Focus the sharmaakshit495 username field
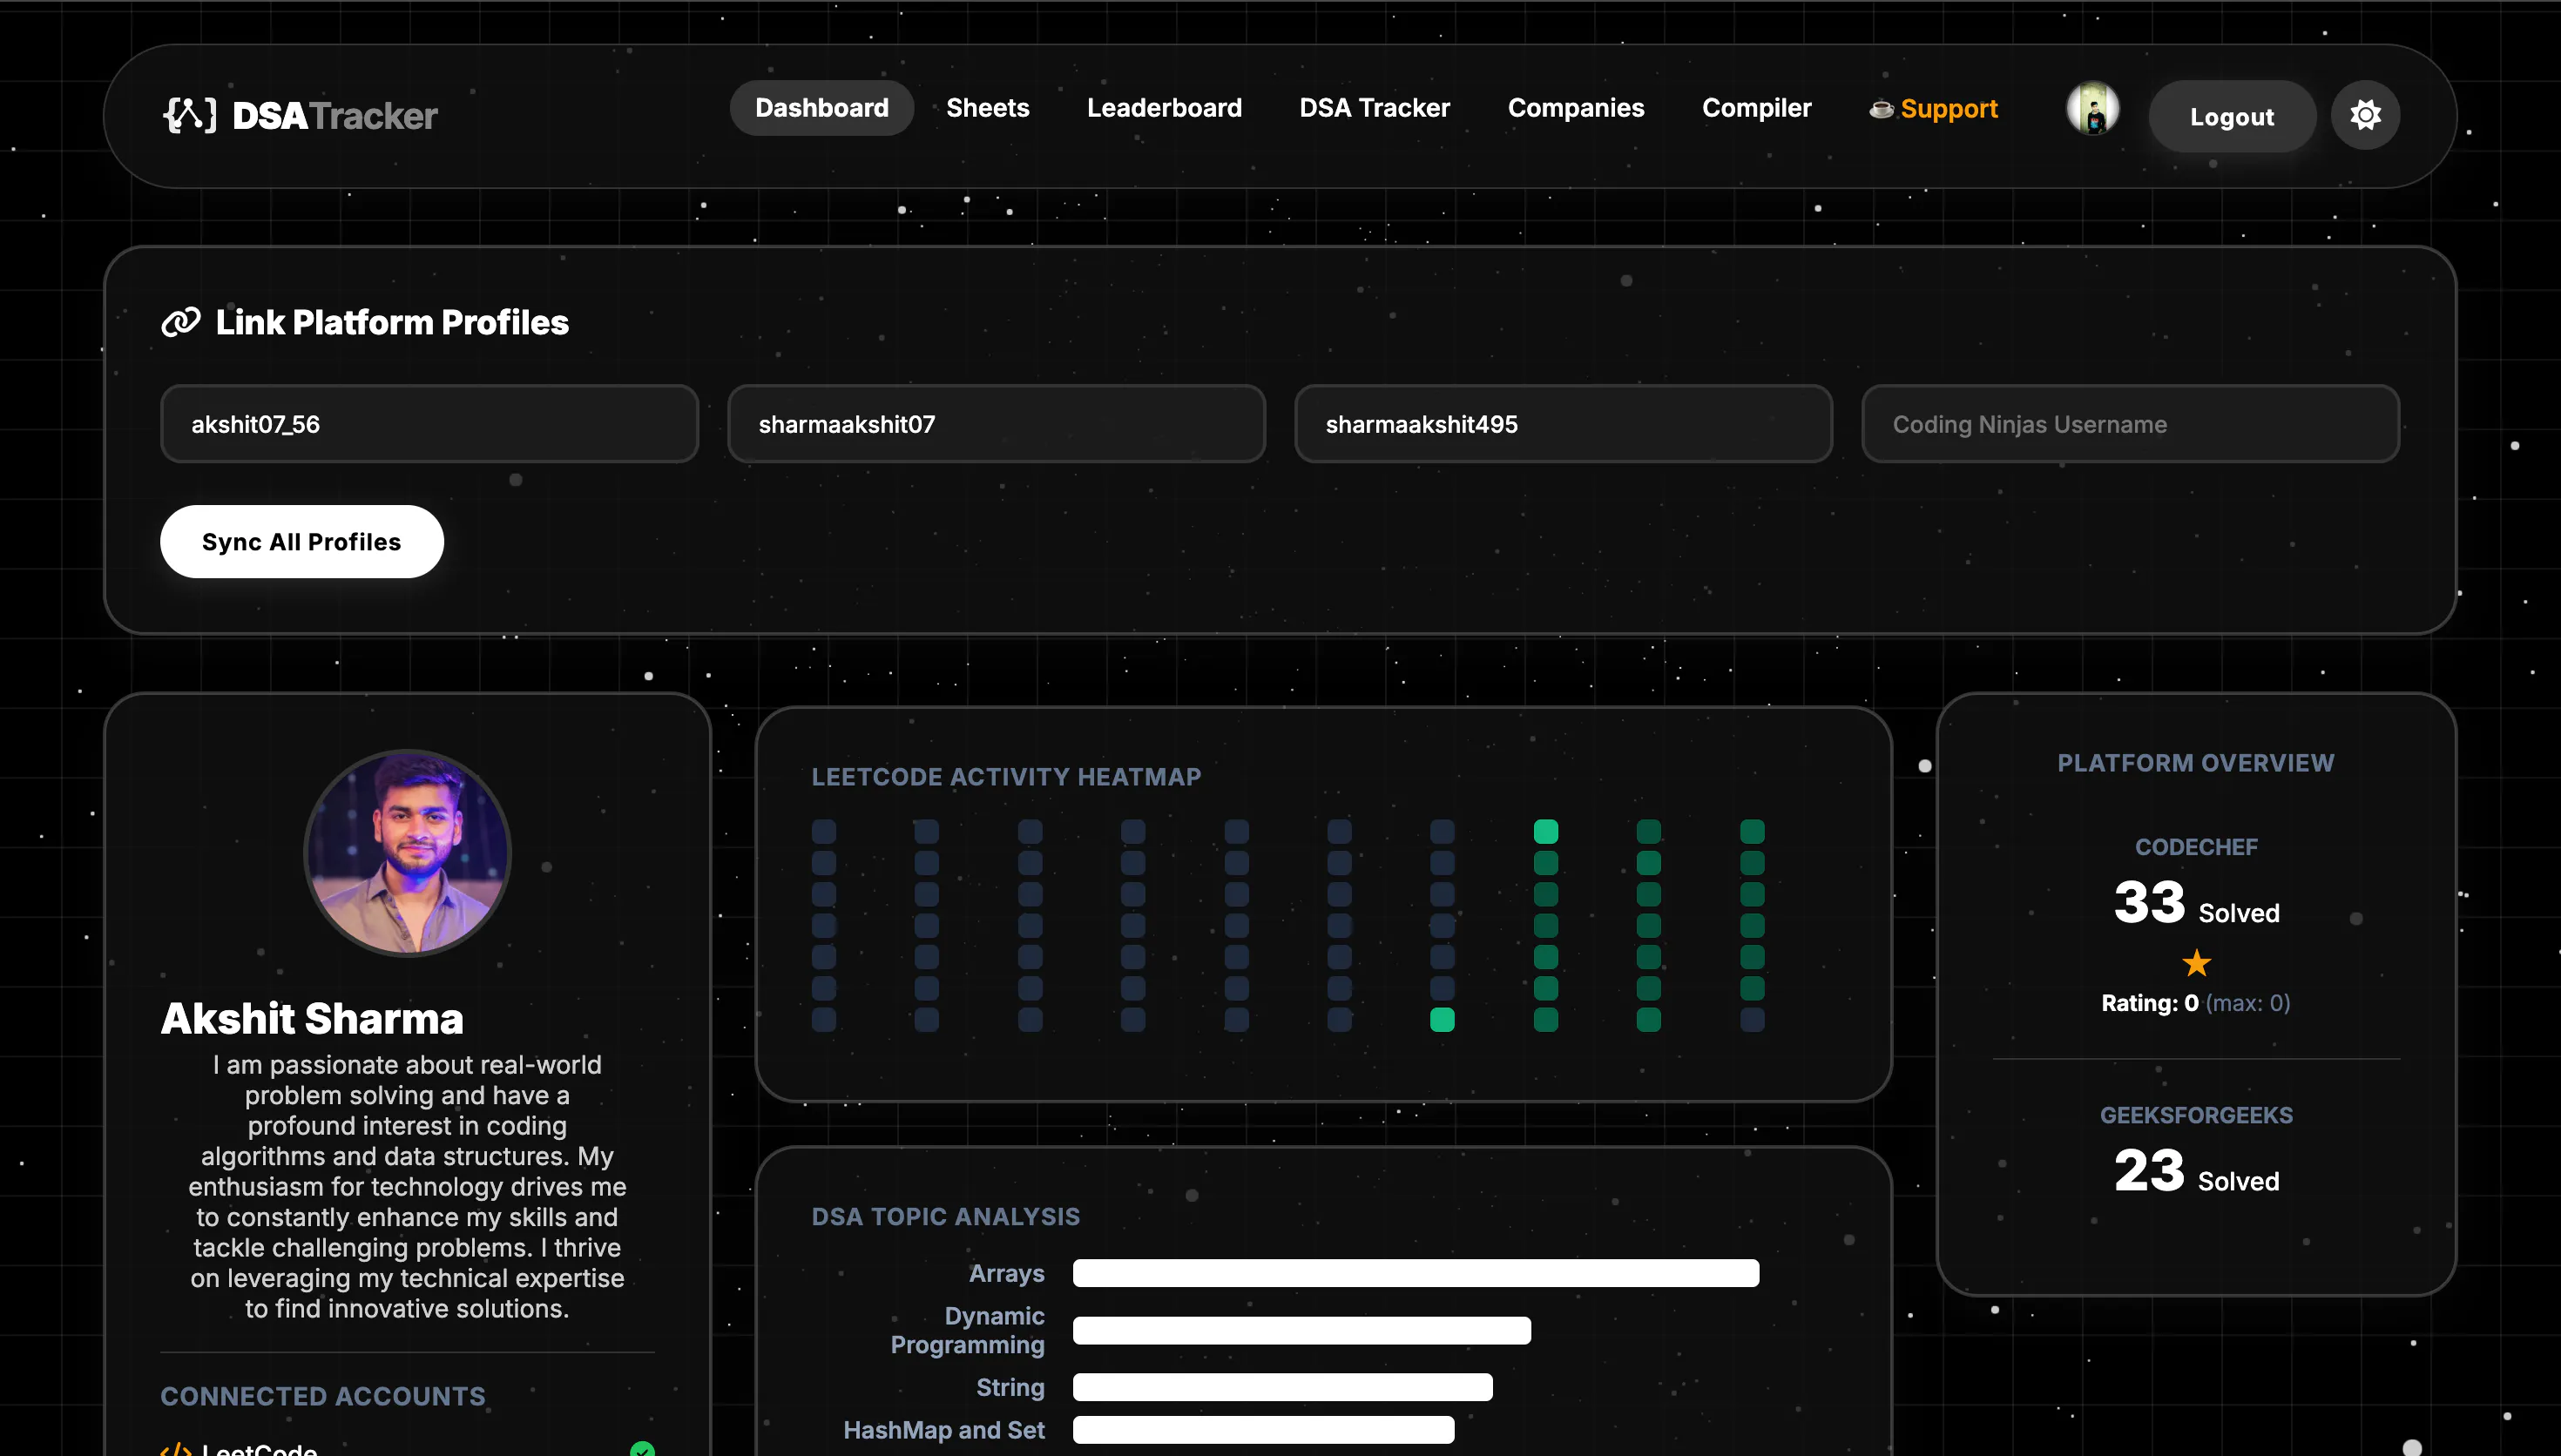 (1563, 424)
